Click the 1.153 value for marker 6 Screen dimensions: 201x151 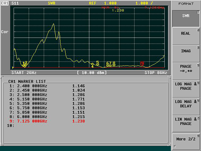pos(79,108)
